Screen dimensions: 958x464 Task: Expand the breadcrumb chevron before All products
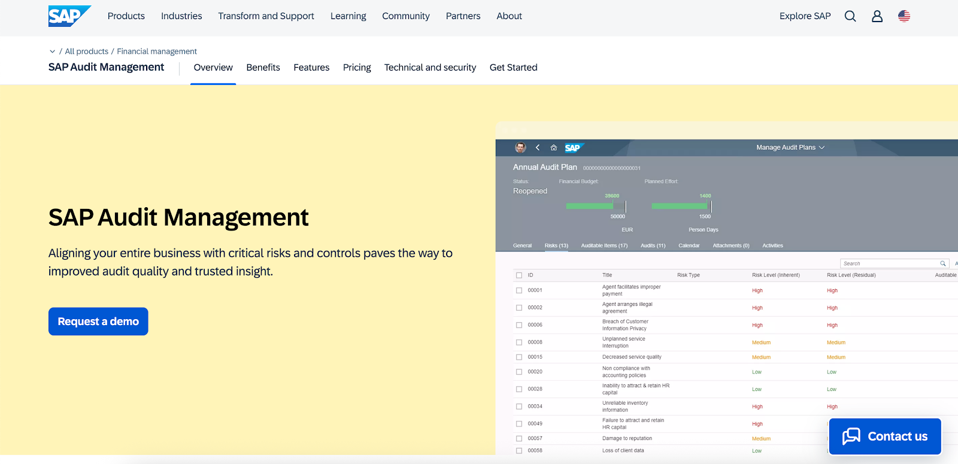52,51
